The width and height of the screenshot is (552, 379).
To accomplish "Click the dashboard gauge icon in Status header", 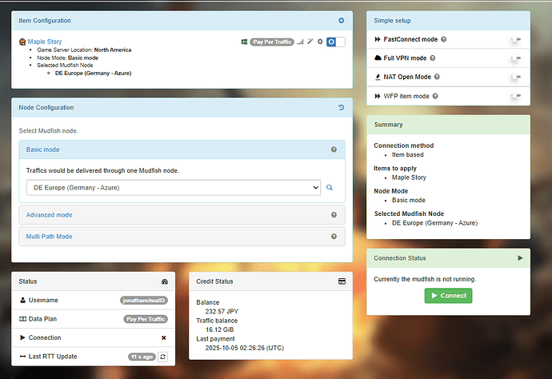I will [164, 281].
